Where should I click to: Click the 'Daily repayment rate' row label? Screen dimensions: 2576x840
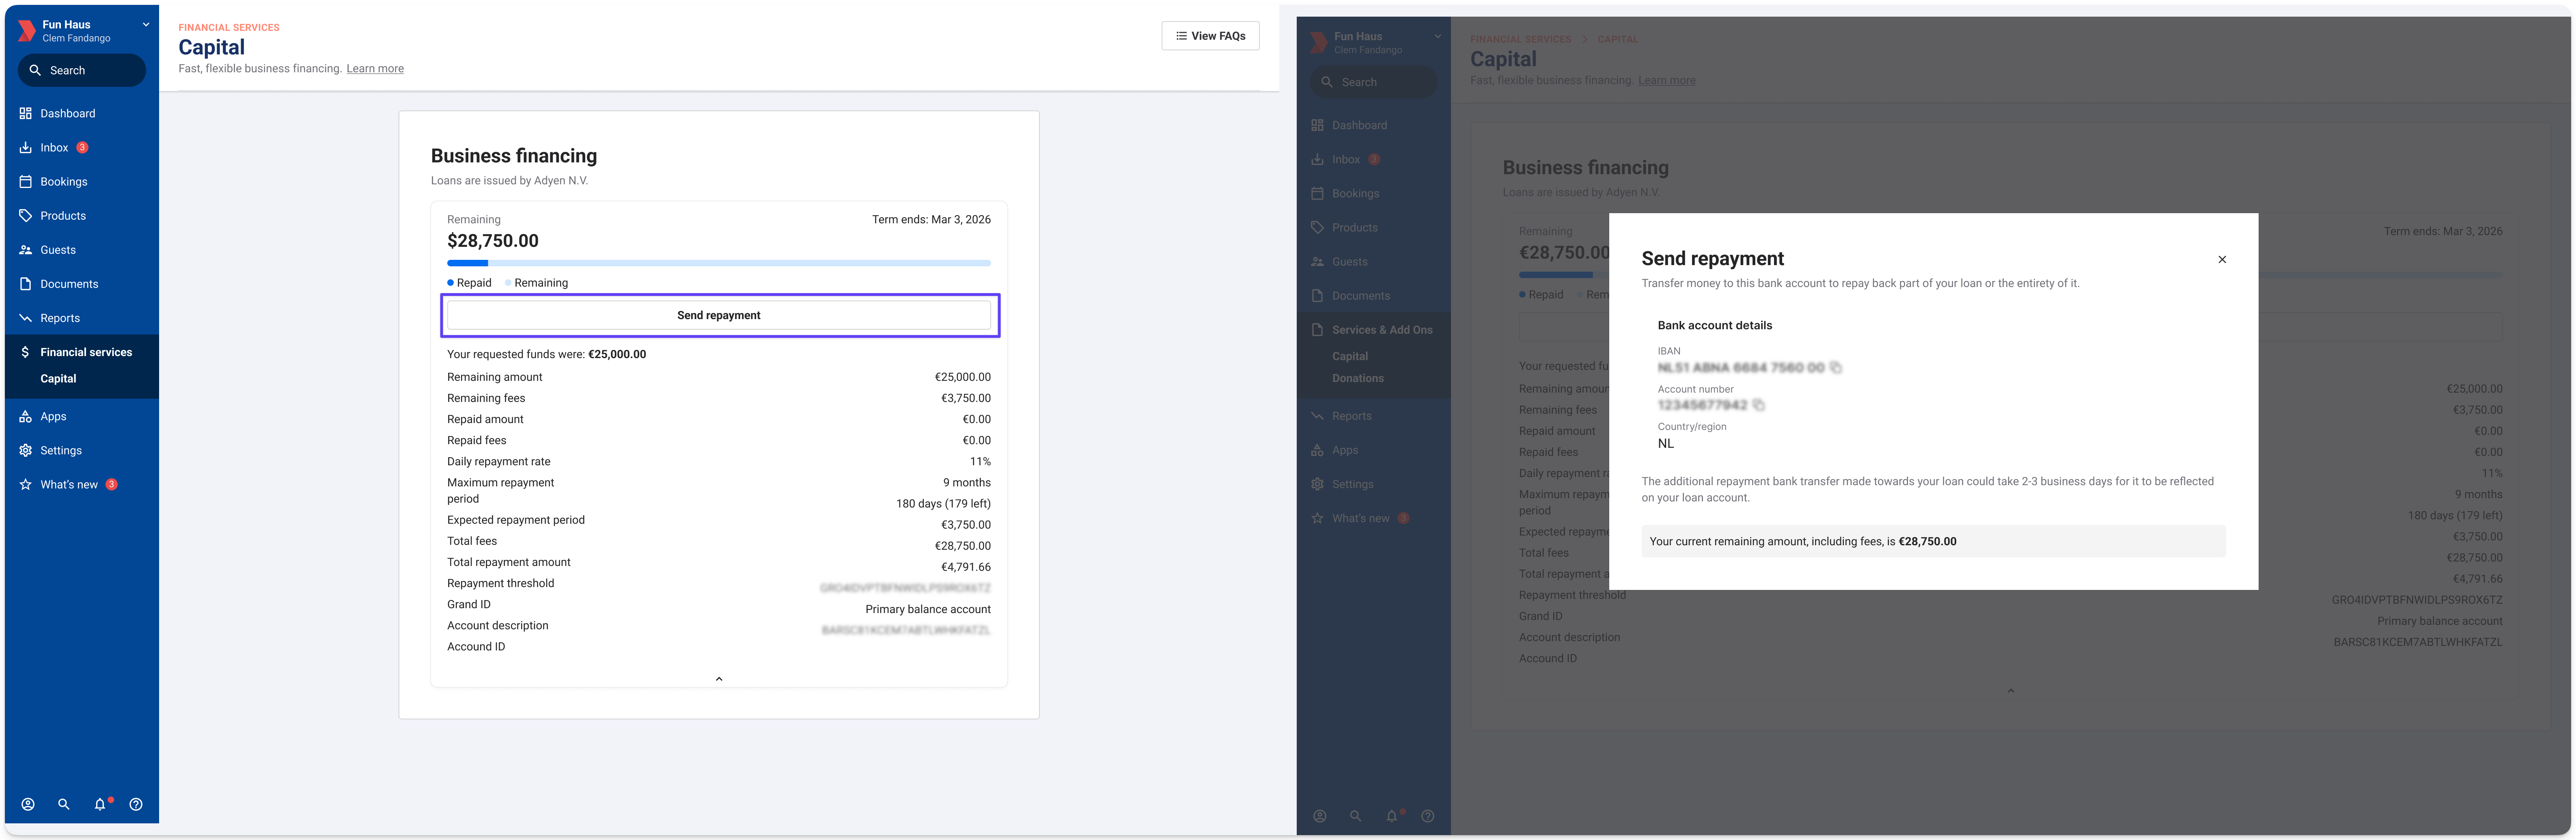click(499, 462)
